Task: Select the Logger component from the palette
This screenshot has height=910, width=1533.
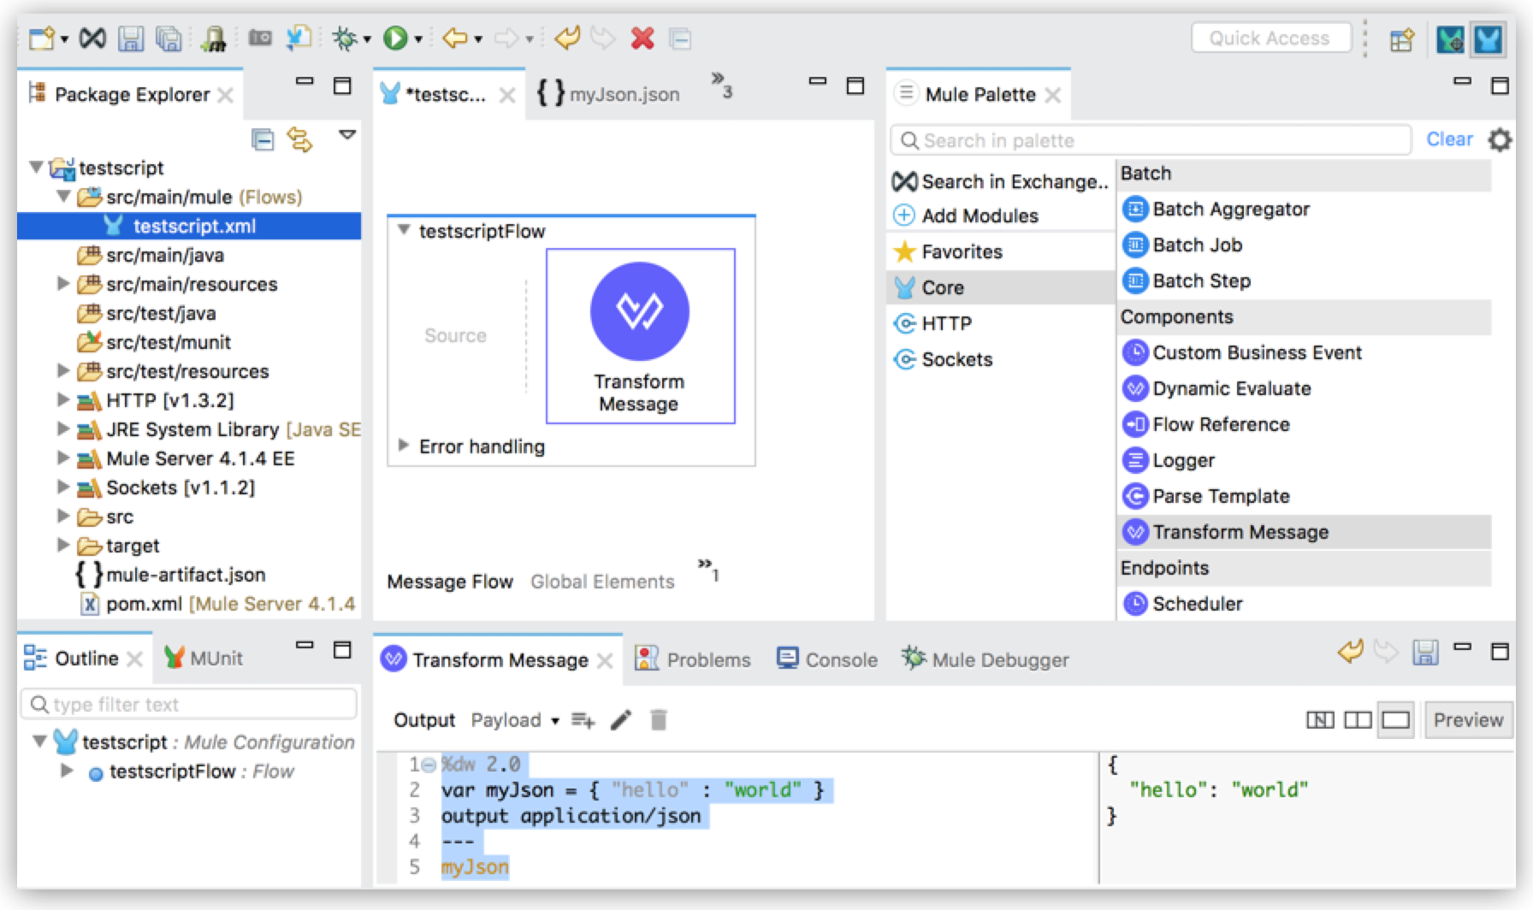Action: click(1183, 460)
